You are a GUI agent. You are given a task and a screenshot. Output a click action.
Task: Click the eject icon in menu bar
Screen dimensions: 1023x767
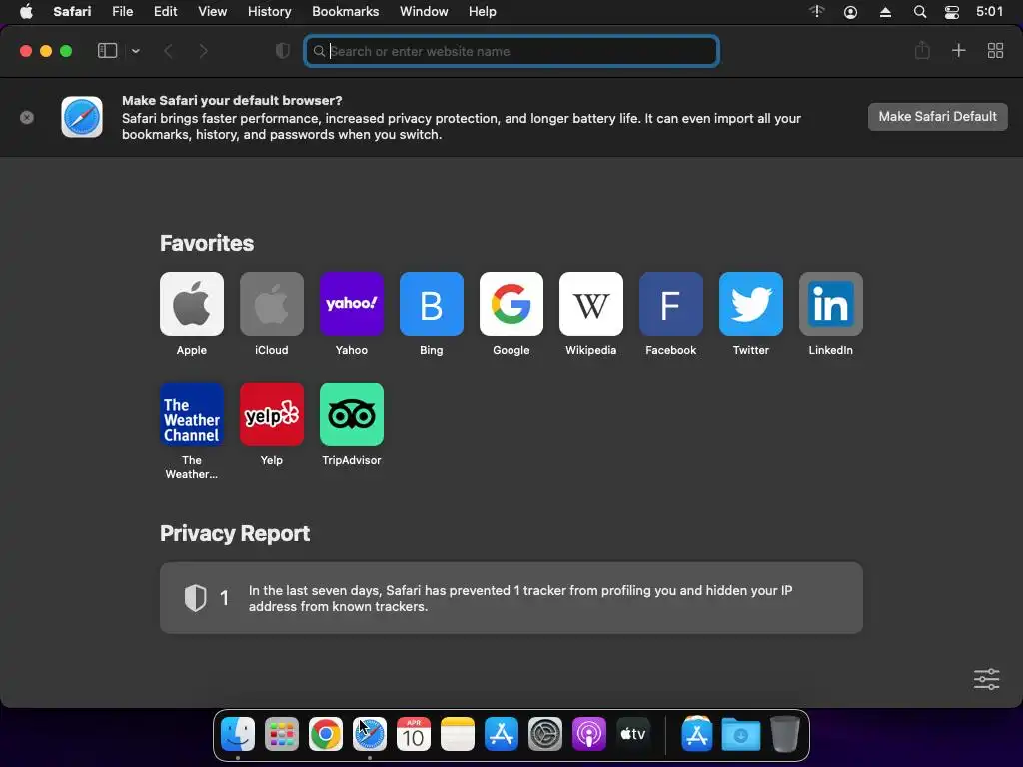tap(885, 12)
